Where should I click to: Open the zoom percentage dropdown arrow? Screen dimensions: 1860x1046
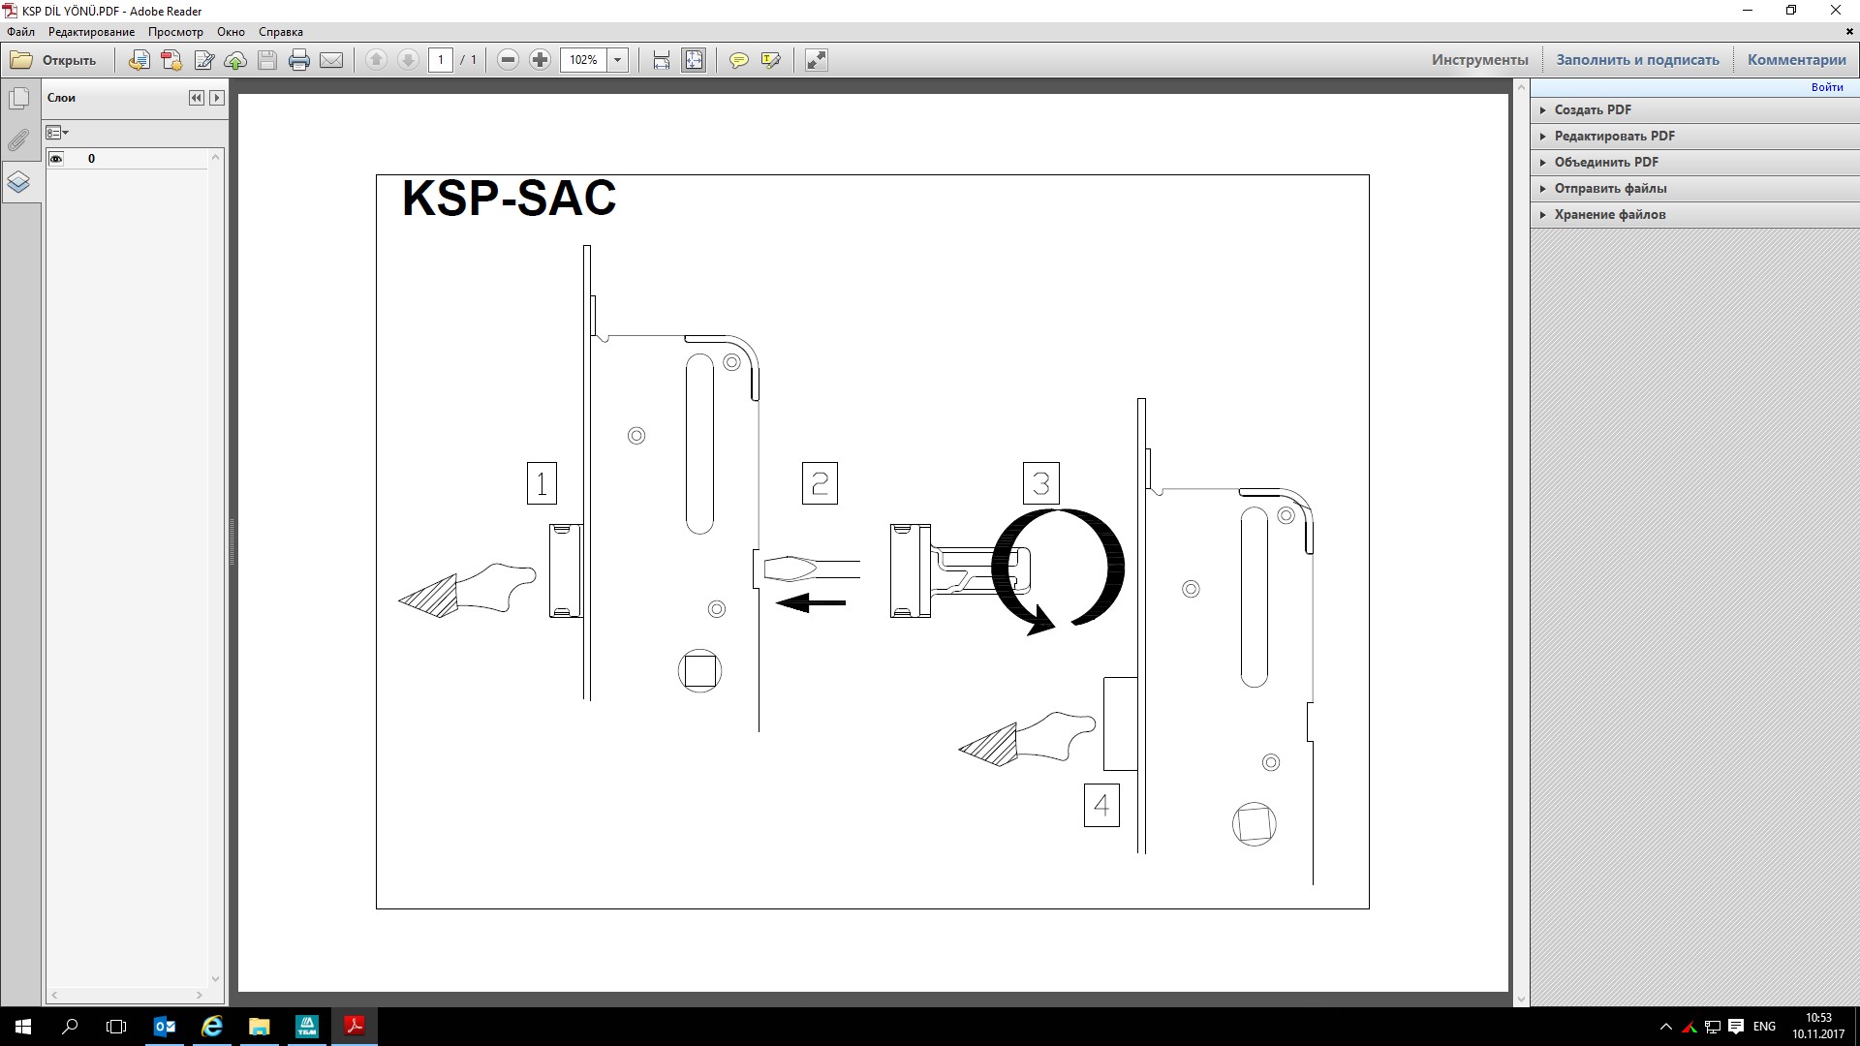pos(617,60)
